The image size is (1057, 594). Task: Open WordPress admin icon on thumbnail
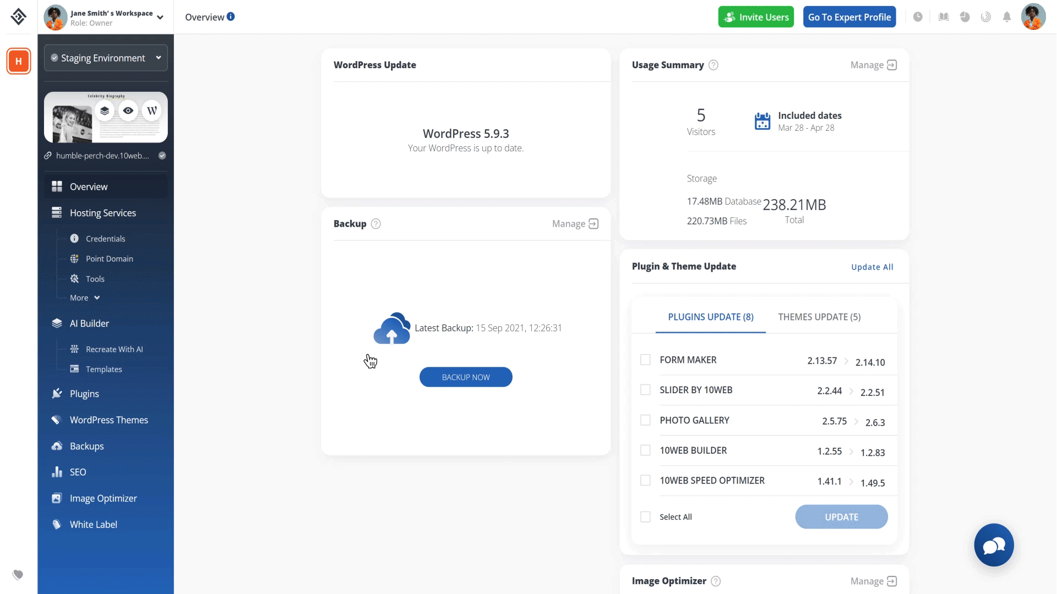(x=152, y=111)
